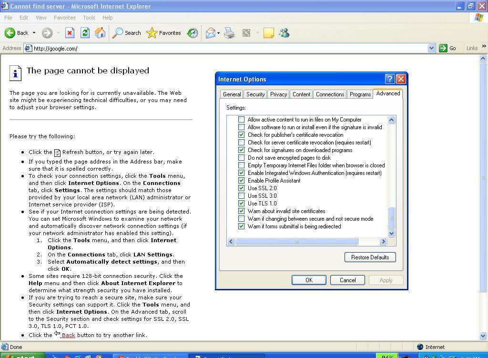The height and width of the screenshot is (358, 488).
Task: Open the Tools menu
Action: point(89,18)
